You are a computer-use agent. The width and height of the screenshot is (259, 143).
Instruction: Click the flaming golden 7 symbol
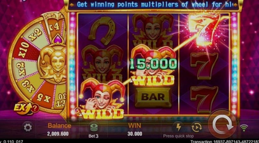point(204,30)
